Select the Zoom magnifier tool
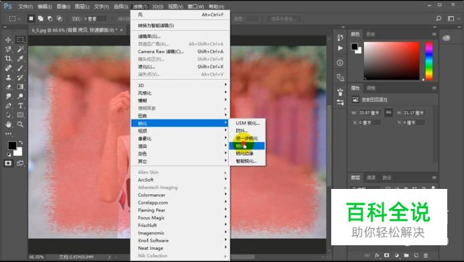The width and height of the screenshot is (464, 262). click(20, 125)
